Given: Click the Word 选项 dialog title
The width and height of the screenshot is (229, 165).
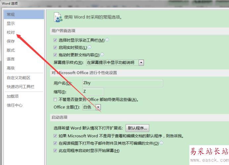Looking at the screenshot, I should point(10,3).
